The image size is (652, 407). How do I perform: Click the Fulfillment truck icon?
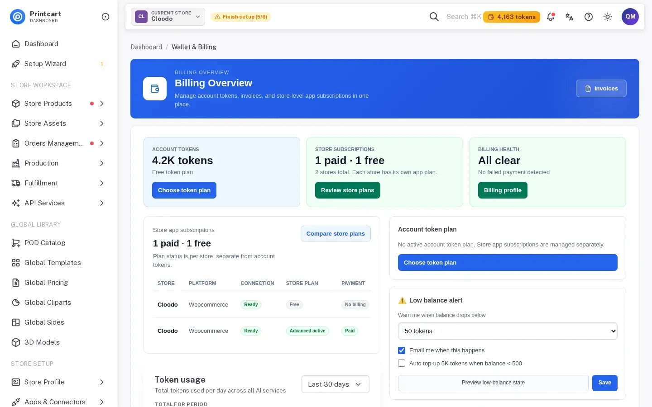click(16, 183)
